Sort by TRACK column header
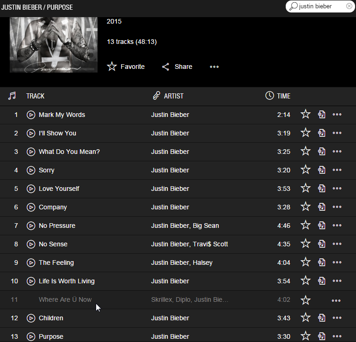Screen dimensions: 356x342 click(35, 96)
